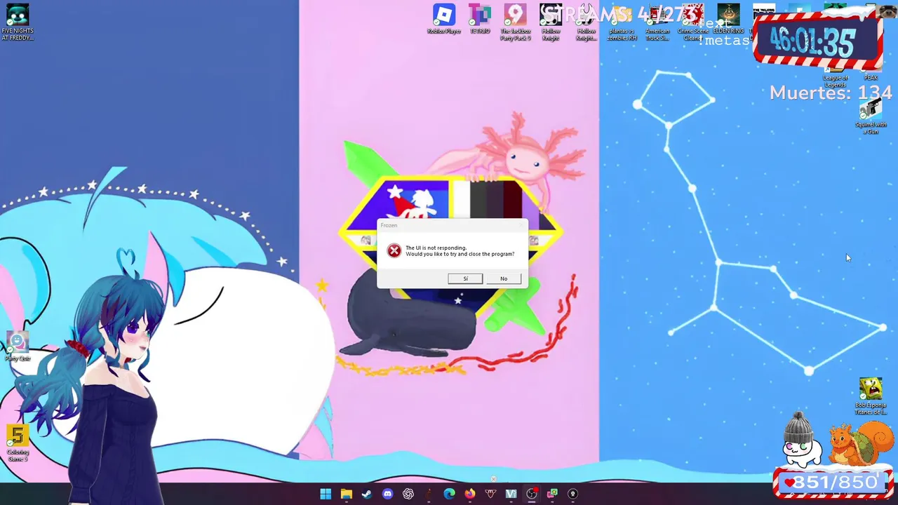Open Discord from the taskbar
Image resolution: width=898 pixels, height=505 pixels.
(387, 494)
